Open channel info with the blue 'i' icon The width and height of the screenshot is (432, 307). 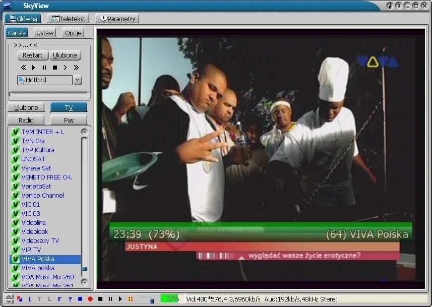coord(29,299)
